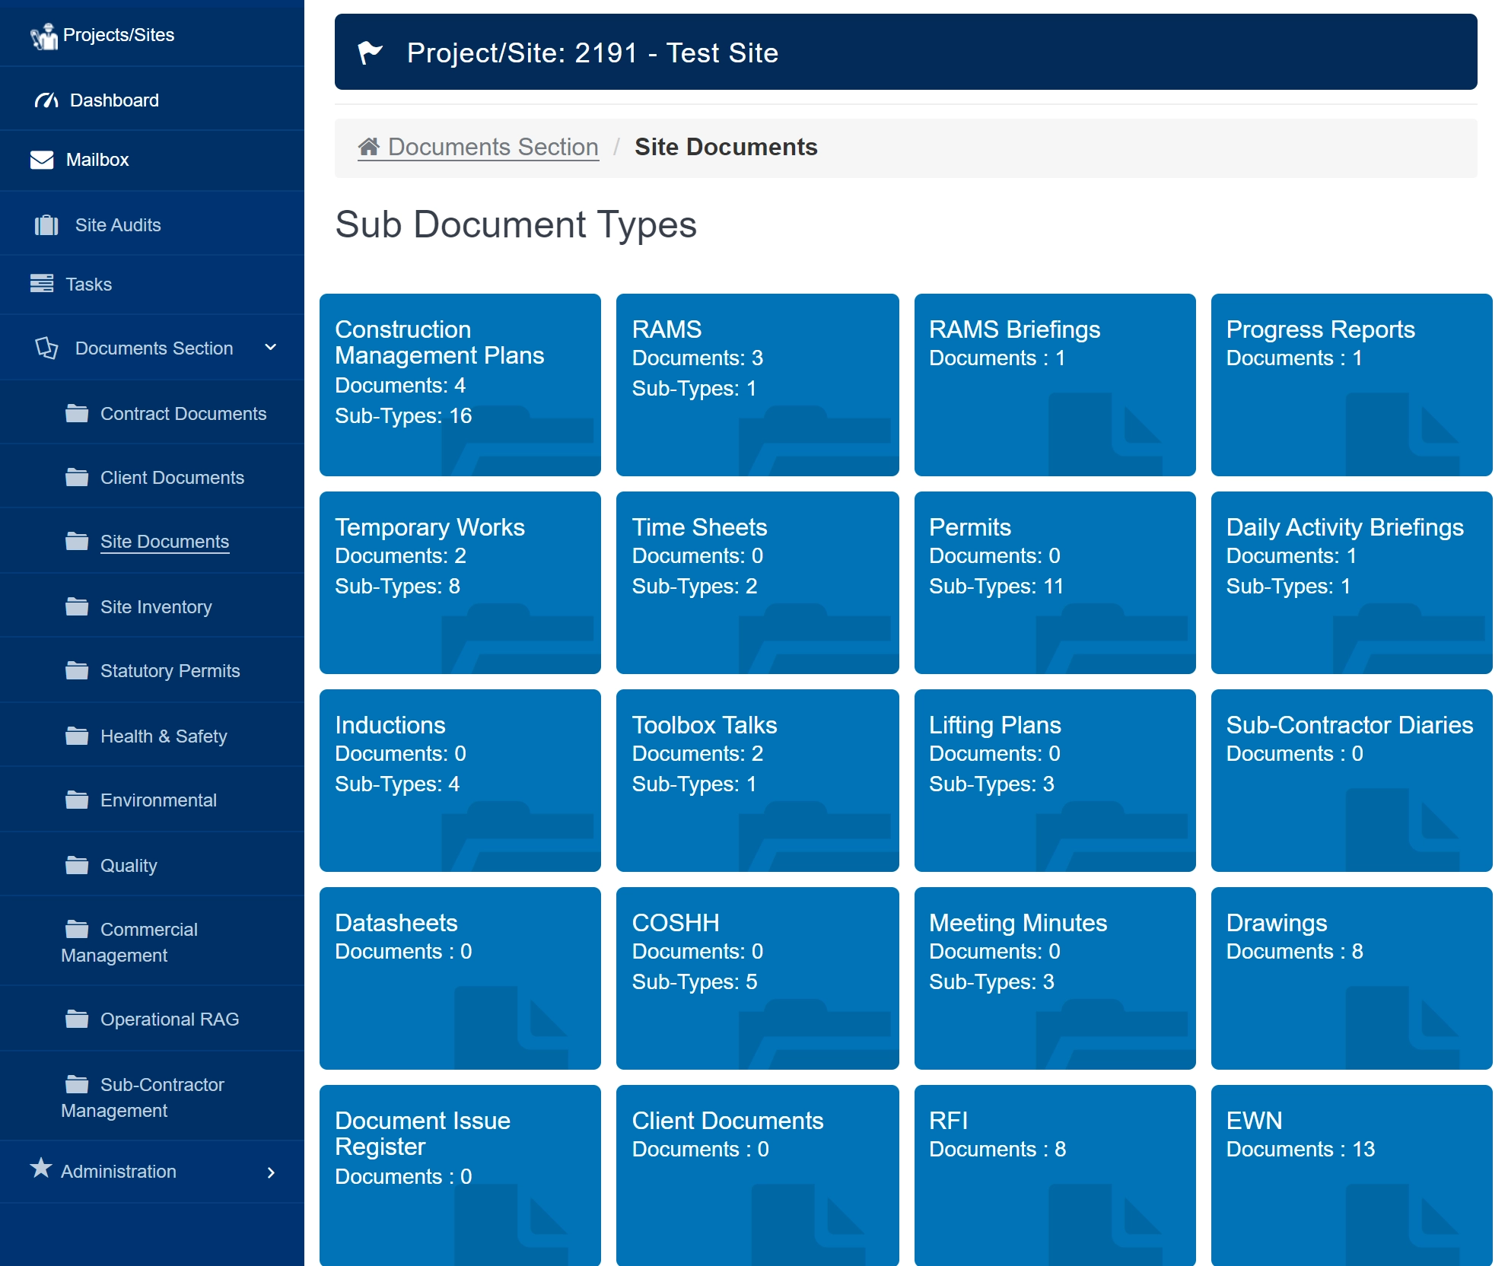The height and width of the screenshot is (1266, 1508).
Task: Click the Administration star icon
Action: pyautogui.click(x=41, y=1168)
